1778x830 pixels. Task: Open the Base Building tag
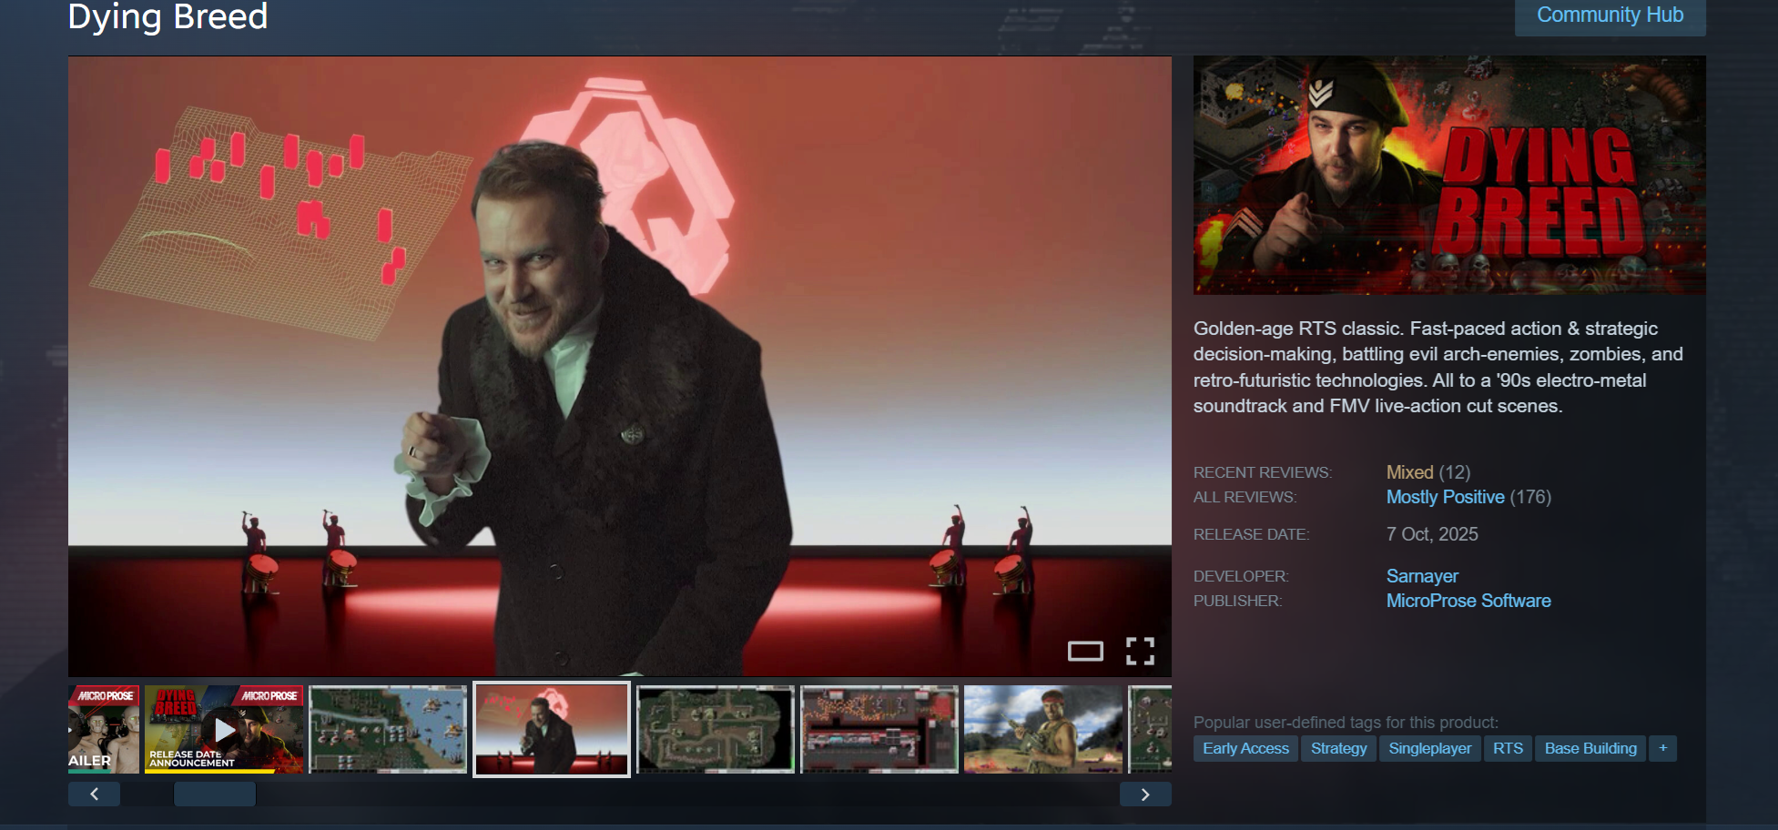[x=1590, y=748]
